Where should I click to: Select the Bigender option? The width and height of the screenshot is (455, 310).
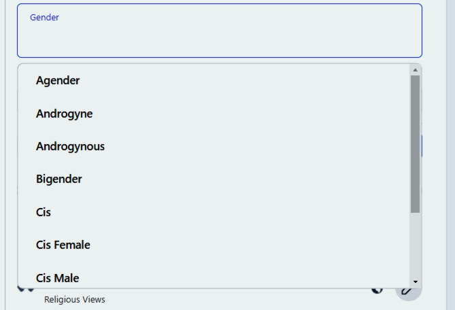(x=58, y=179)
